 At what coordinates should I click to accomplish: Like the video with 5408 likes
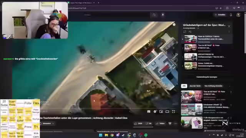138,123
